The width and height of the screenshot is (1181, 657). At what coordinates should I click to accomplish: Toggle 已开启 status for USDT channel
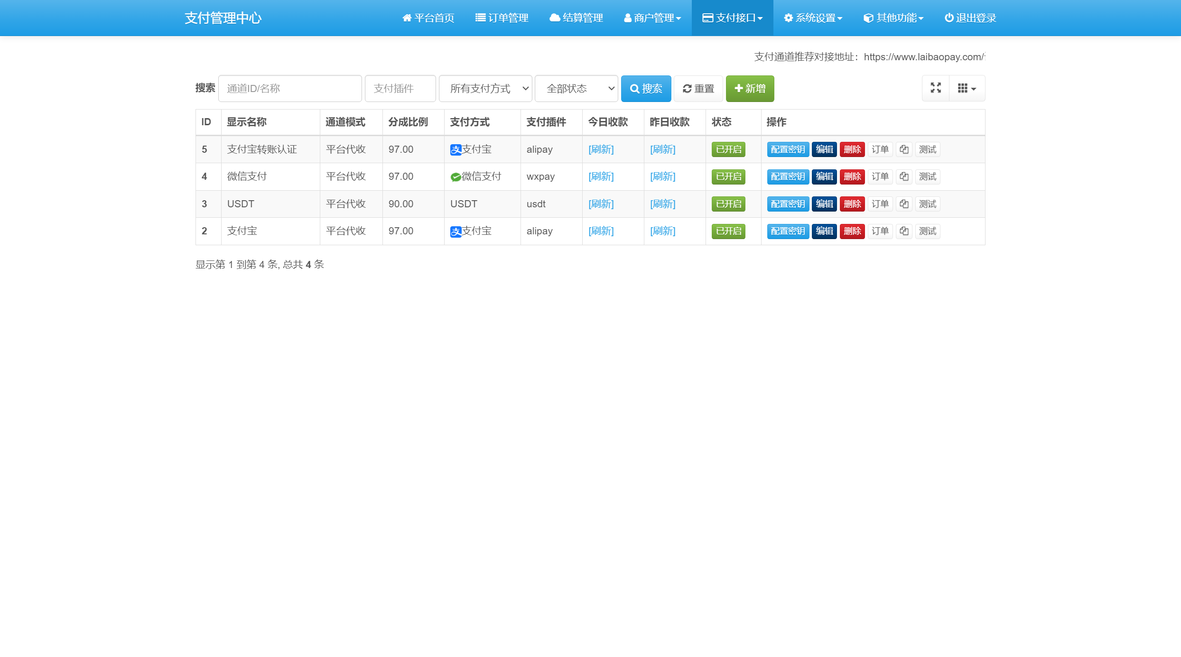[x=728, y=204]
